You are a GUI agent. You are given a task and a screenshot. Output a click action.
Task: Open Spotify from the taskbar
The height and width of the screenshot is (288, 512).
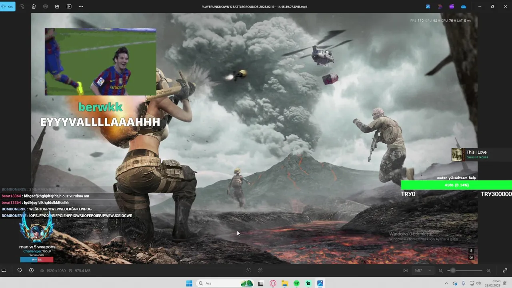[x=296, y=283]
